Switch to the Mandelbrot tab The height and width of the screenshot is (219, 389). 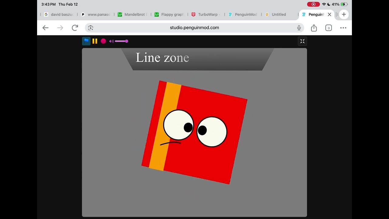click(132, 14)
